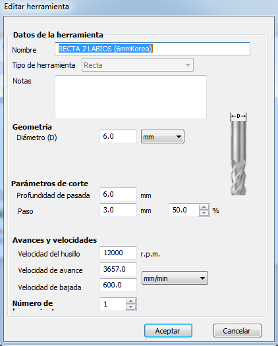Open the mm/min feed units dropdown
The image size is (278, 346).
click(x=175, y=278)
